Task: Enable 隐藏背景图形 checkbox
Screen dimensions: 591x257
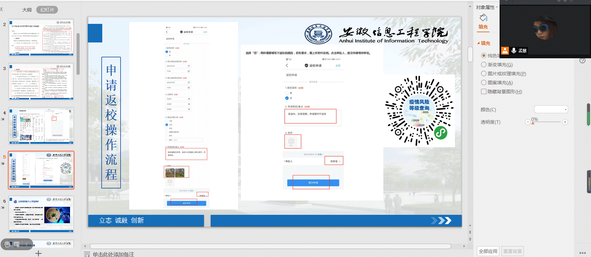Action: coord(483,91)
